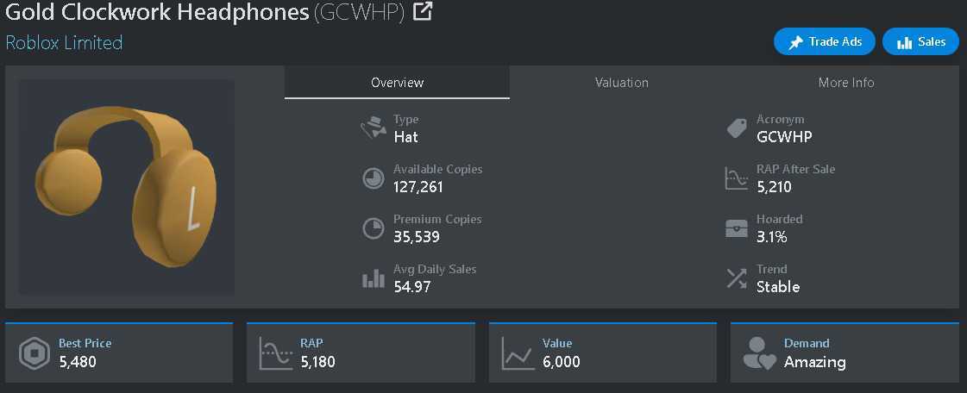Click the Available Copies pie icon

pyautogui.click(x=373, y=178)
